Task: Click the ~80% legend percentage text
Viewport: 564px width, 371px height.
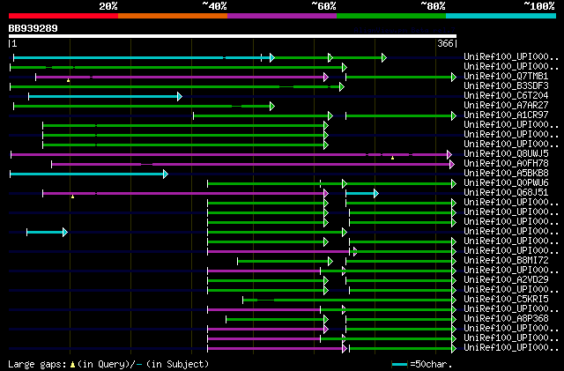Action: coord(433,6)
